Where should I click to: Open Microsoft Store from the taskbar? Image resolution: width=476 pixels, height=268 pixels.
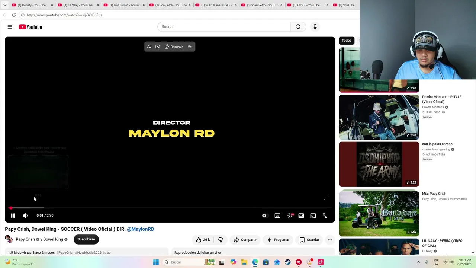coord(266,262)
